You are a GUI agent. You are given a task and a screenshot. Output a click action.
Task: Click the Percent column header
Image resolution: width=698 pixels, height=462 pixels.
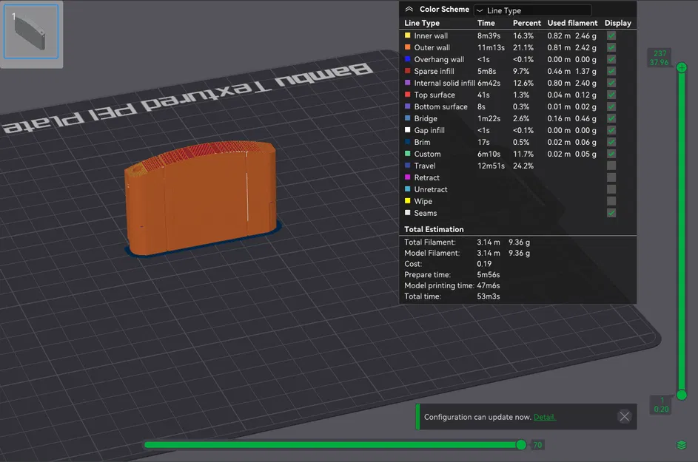click(526, 23)
